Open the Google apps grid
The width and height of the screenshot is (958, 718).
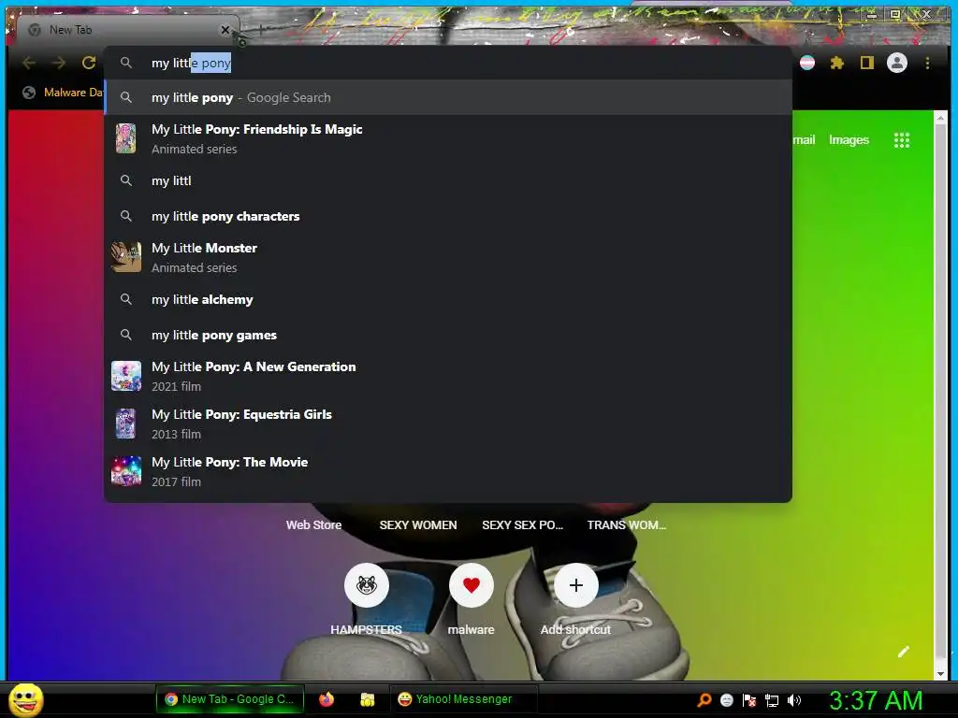coord(901,140)
